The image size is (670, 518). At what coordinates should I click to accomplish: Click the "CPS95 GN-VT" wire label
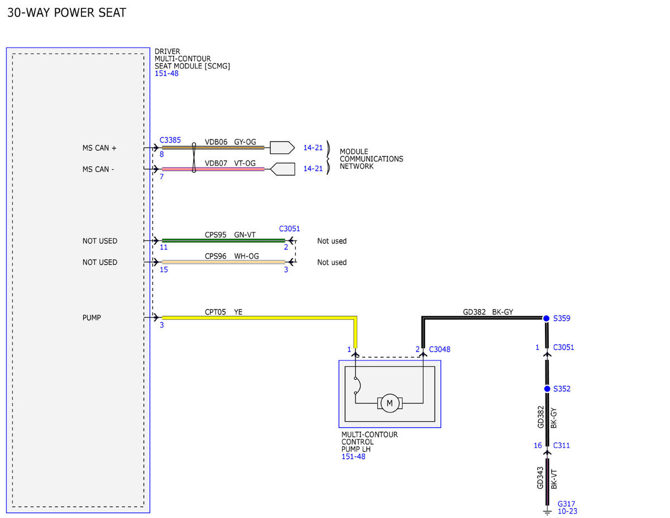coord(230,235)
